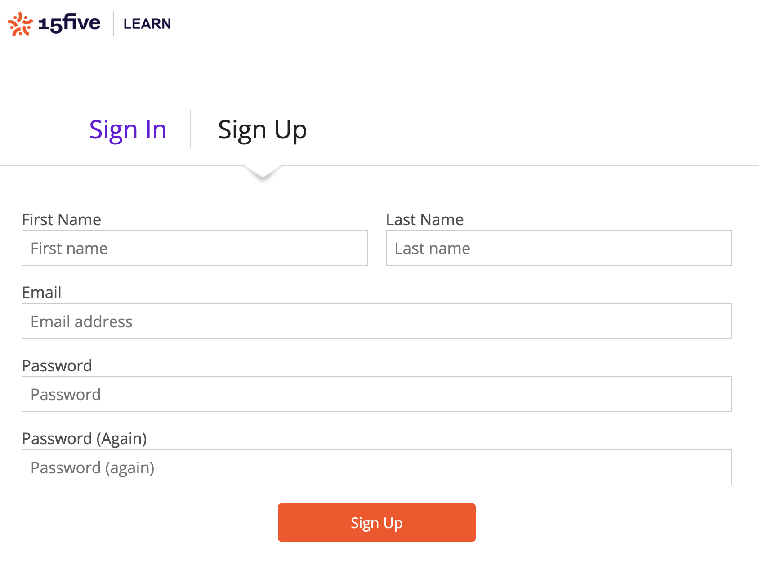Click the pointer arrow beneath Sign Up tab
The width and height of the screenshot is (759, 570).
pos(263,173)
